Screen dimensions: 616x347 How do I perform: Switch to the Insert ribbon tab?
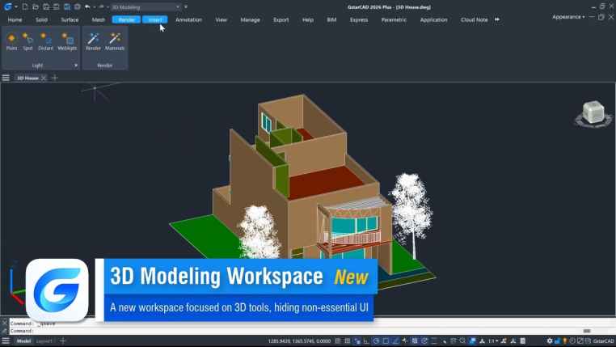tap(155, 19)
